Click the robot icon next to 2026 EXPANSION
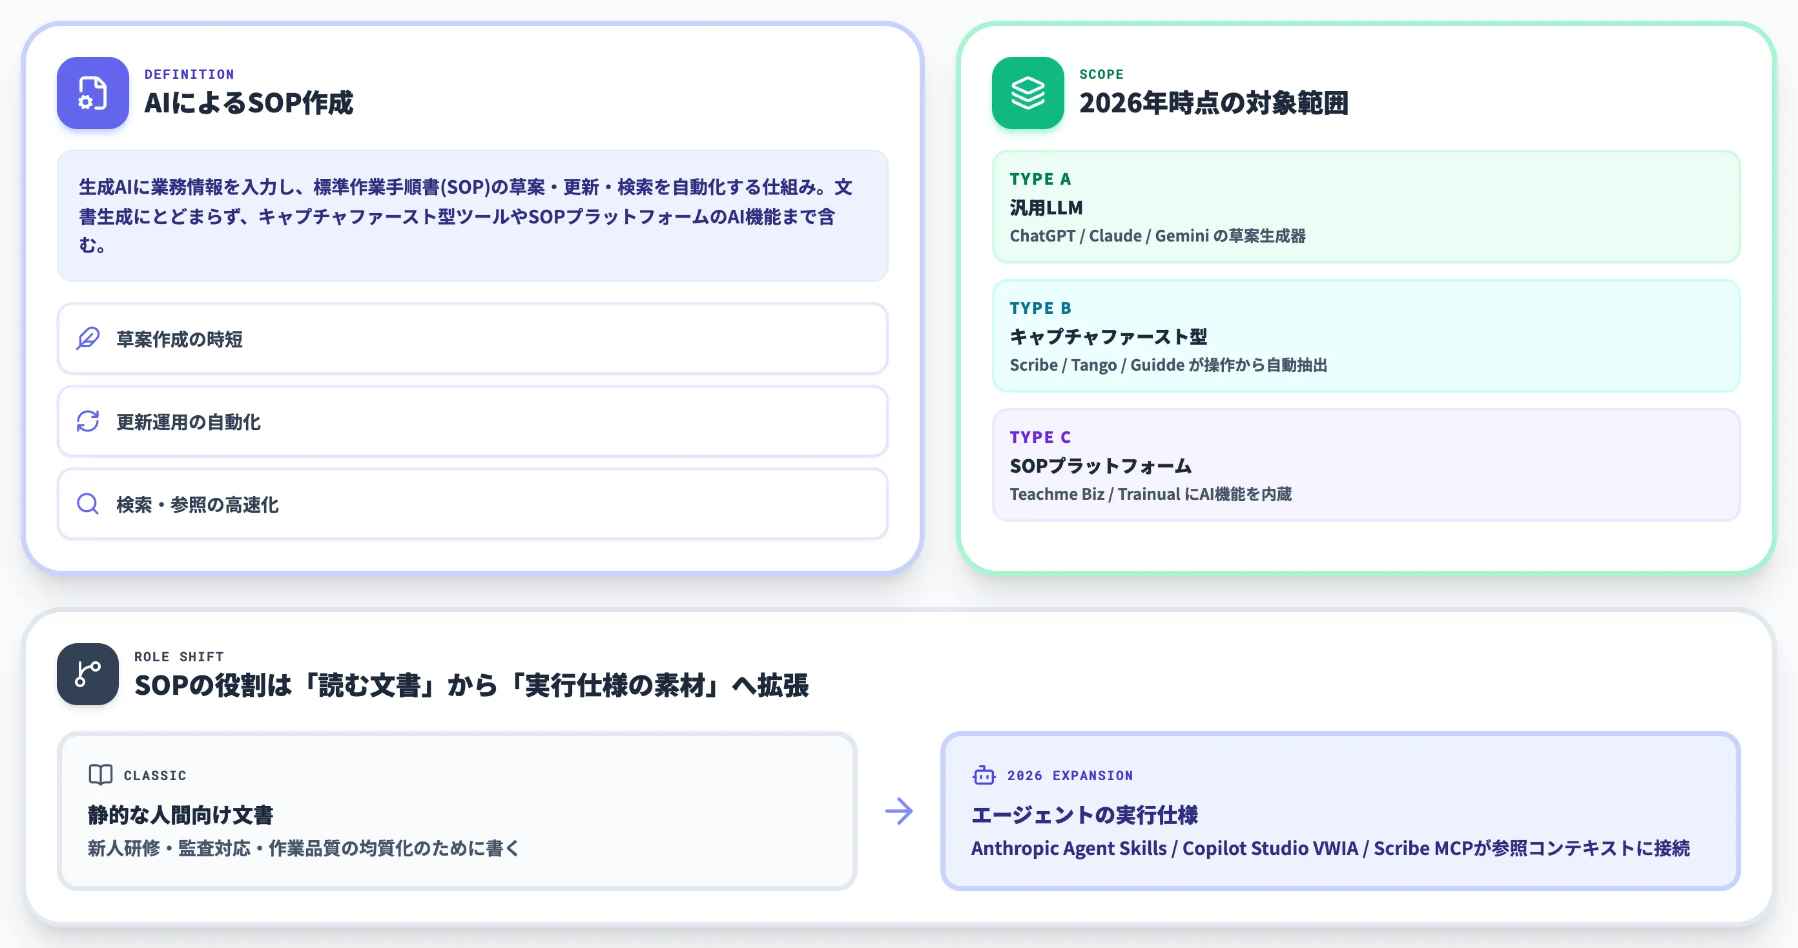Image resolution: width=1798 pixels, height=948 pixels. [x=984, y=775]
